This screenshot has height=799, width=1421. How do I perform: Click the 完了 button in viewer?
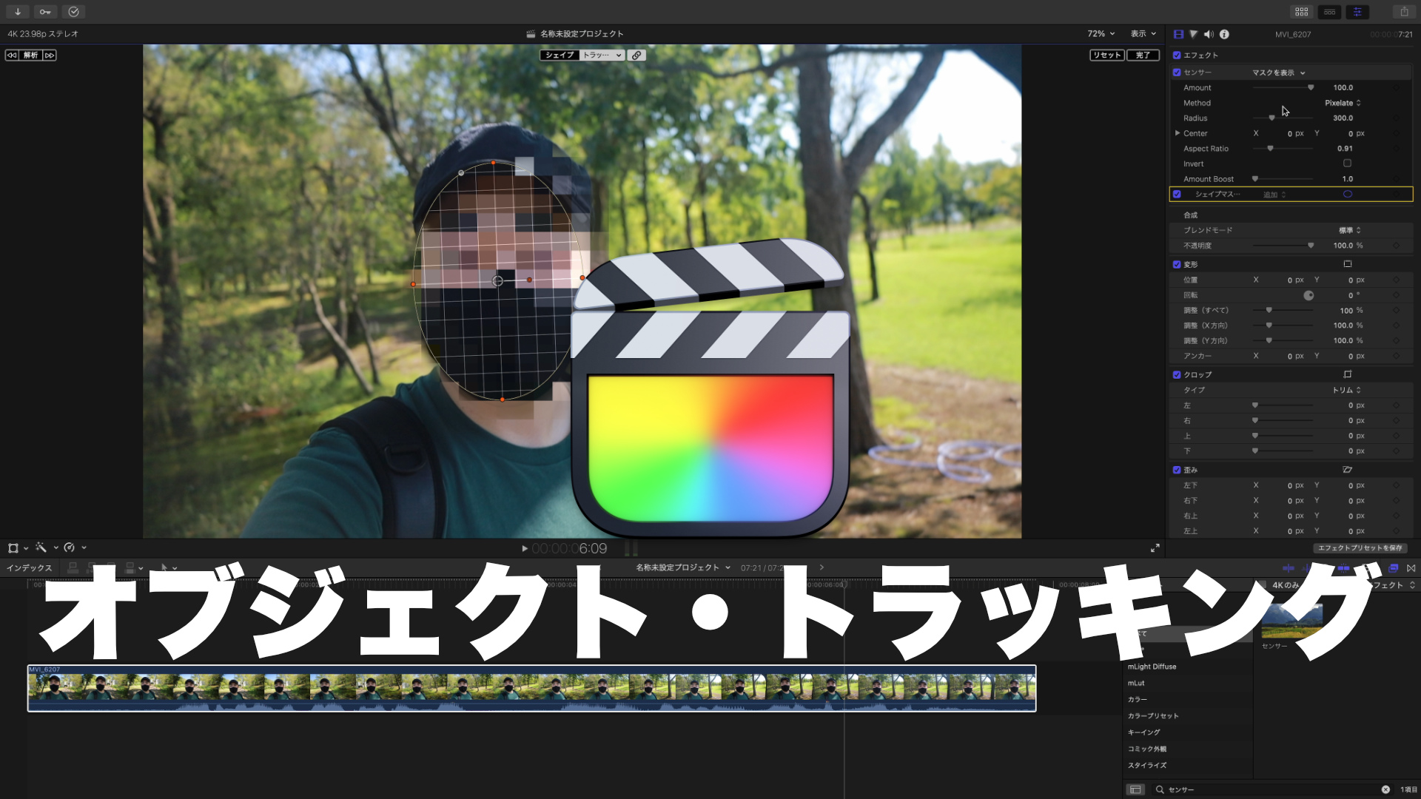coord(1143,55)
